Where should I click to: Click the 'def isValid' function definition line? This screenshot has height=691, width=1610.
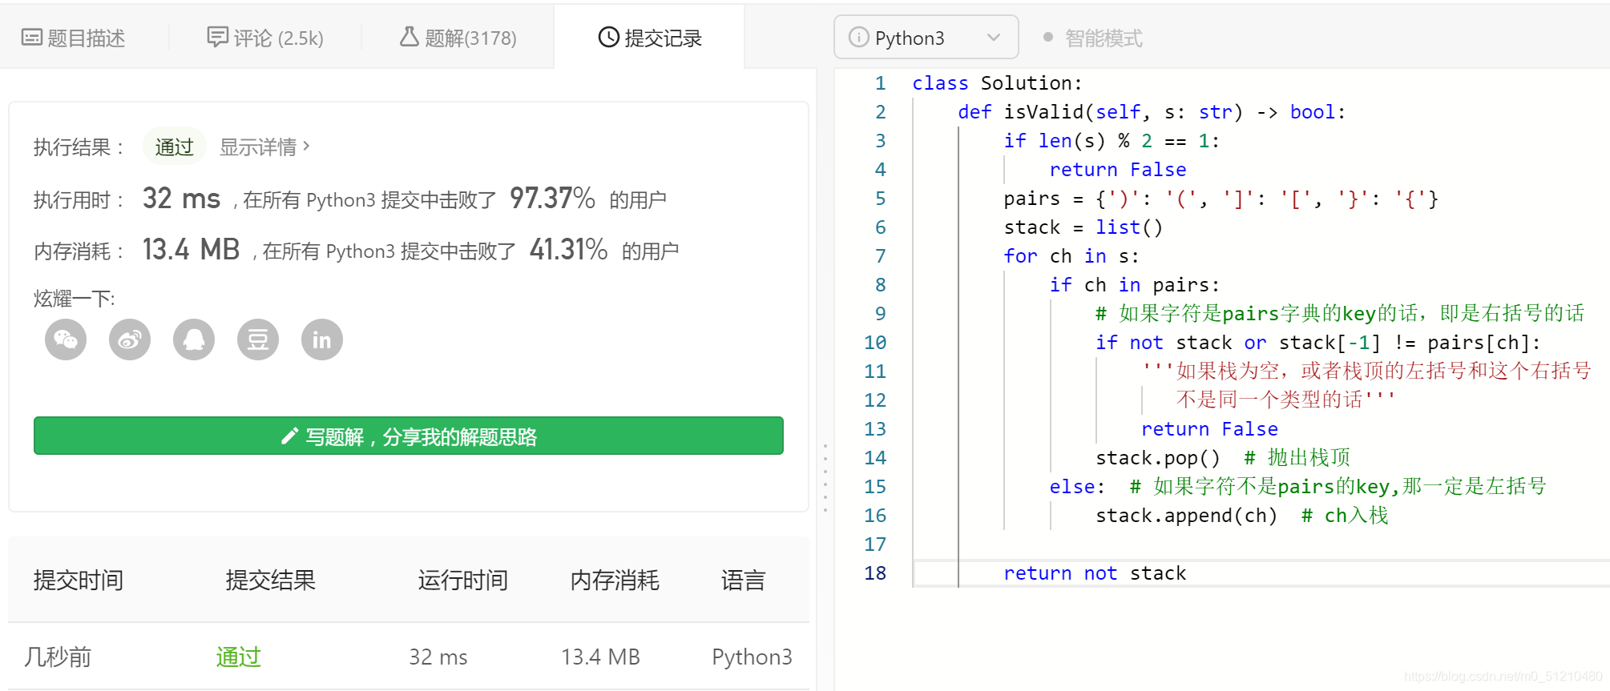click(1152, 112)
